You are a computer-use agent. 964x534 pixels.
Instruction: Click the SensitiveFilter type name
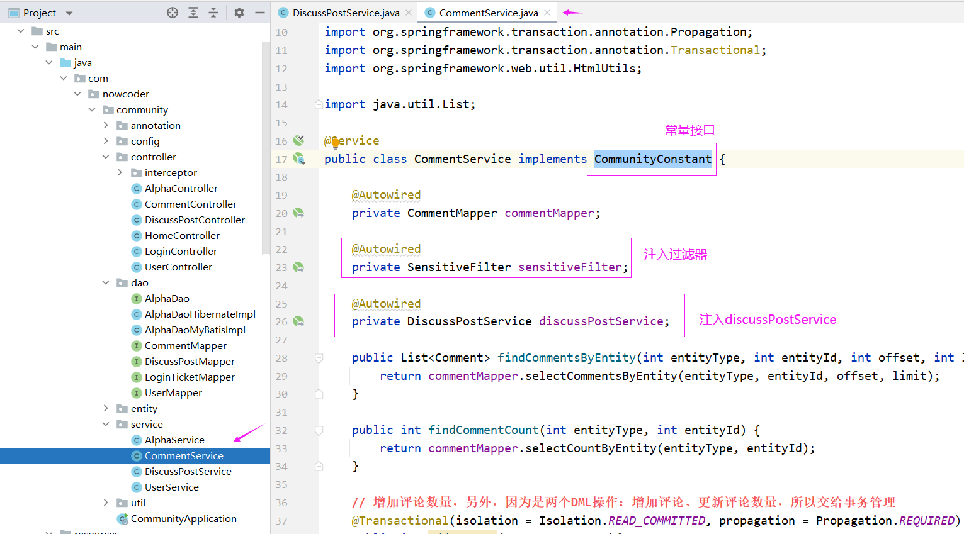(459, 267)
